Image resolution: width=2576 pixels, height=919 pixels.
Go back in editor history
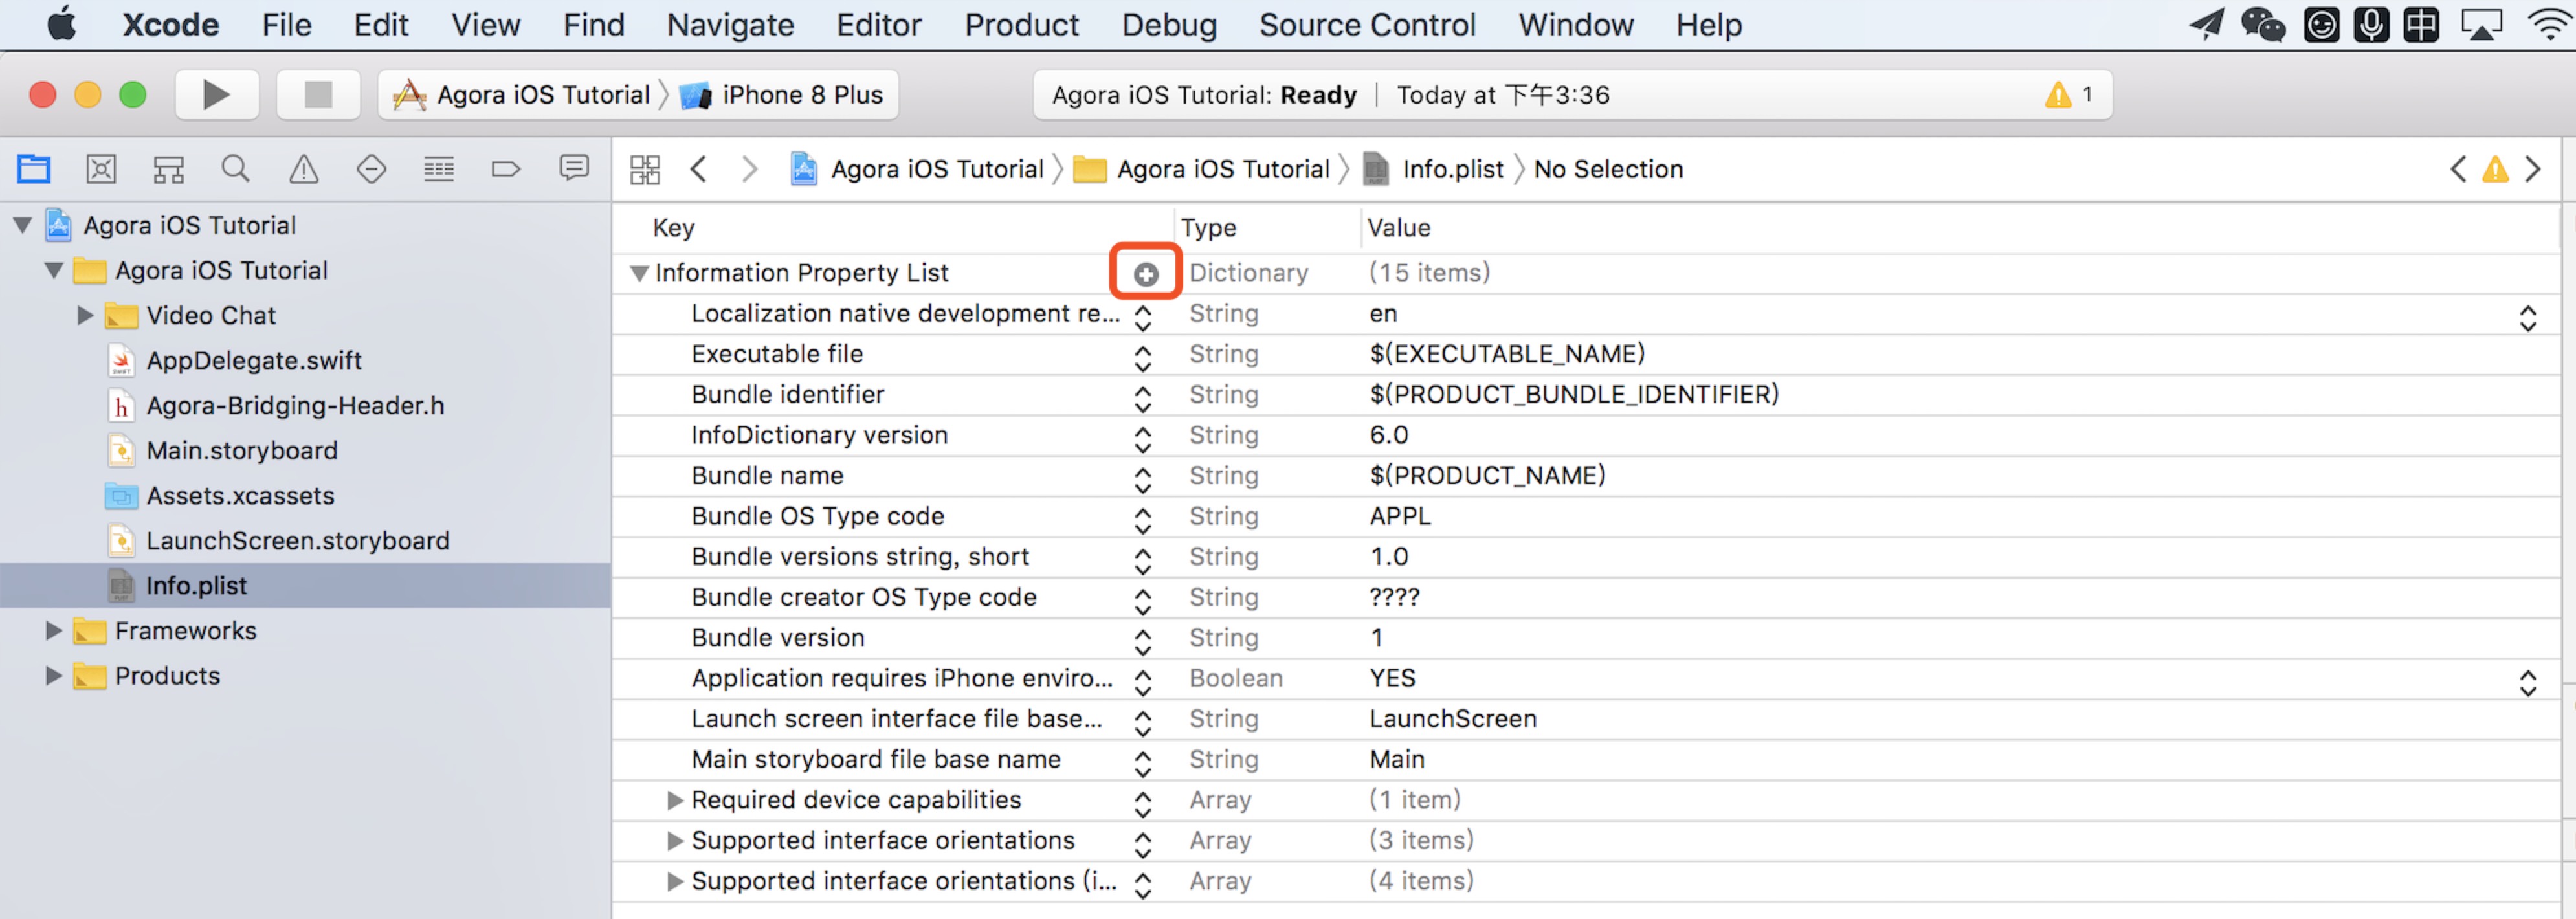coord(699,169)
